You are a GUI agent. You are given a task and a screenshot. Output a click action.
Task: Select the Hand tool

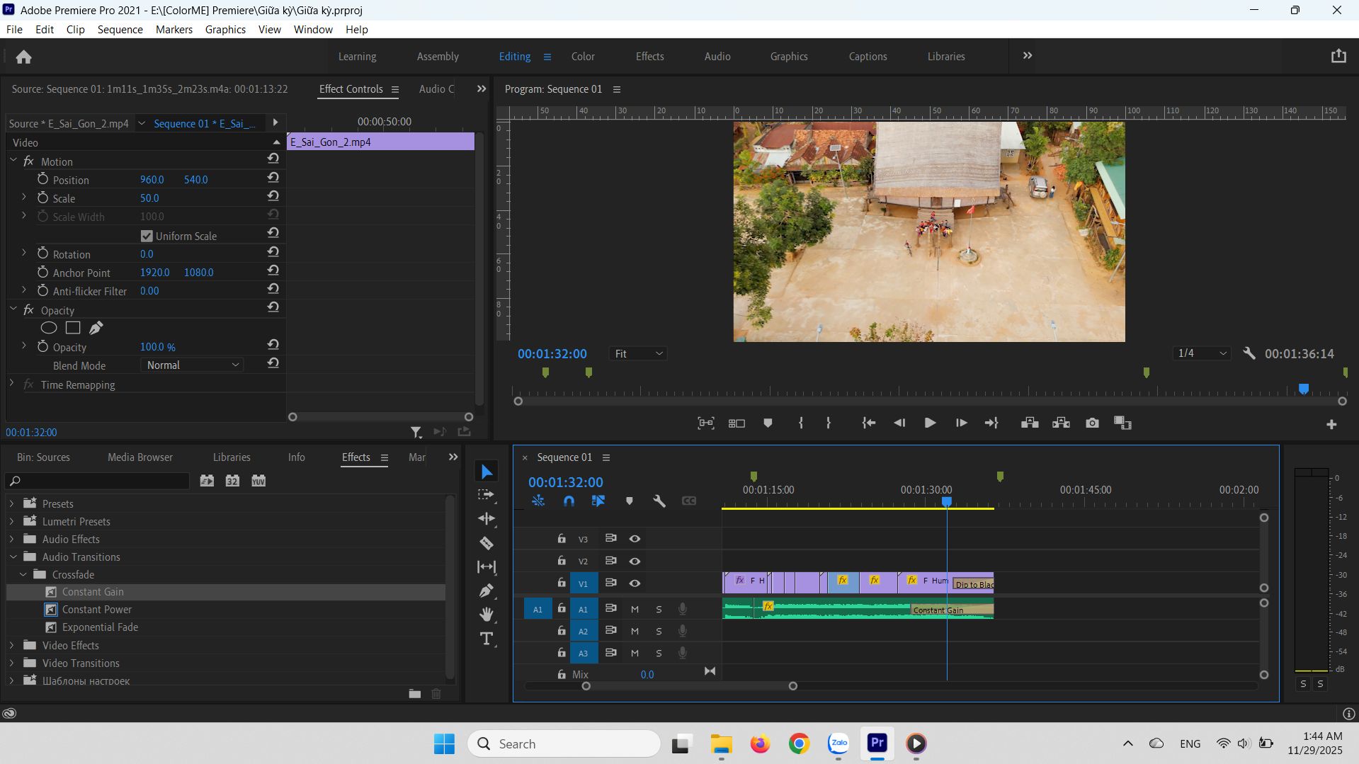click(487, 615)
